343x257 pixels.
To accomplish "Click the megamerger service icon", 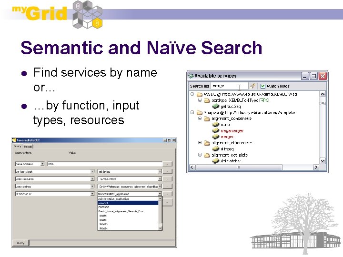I will pos(215,131).
